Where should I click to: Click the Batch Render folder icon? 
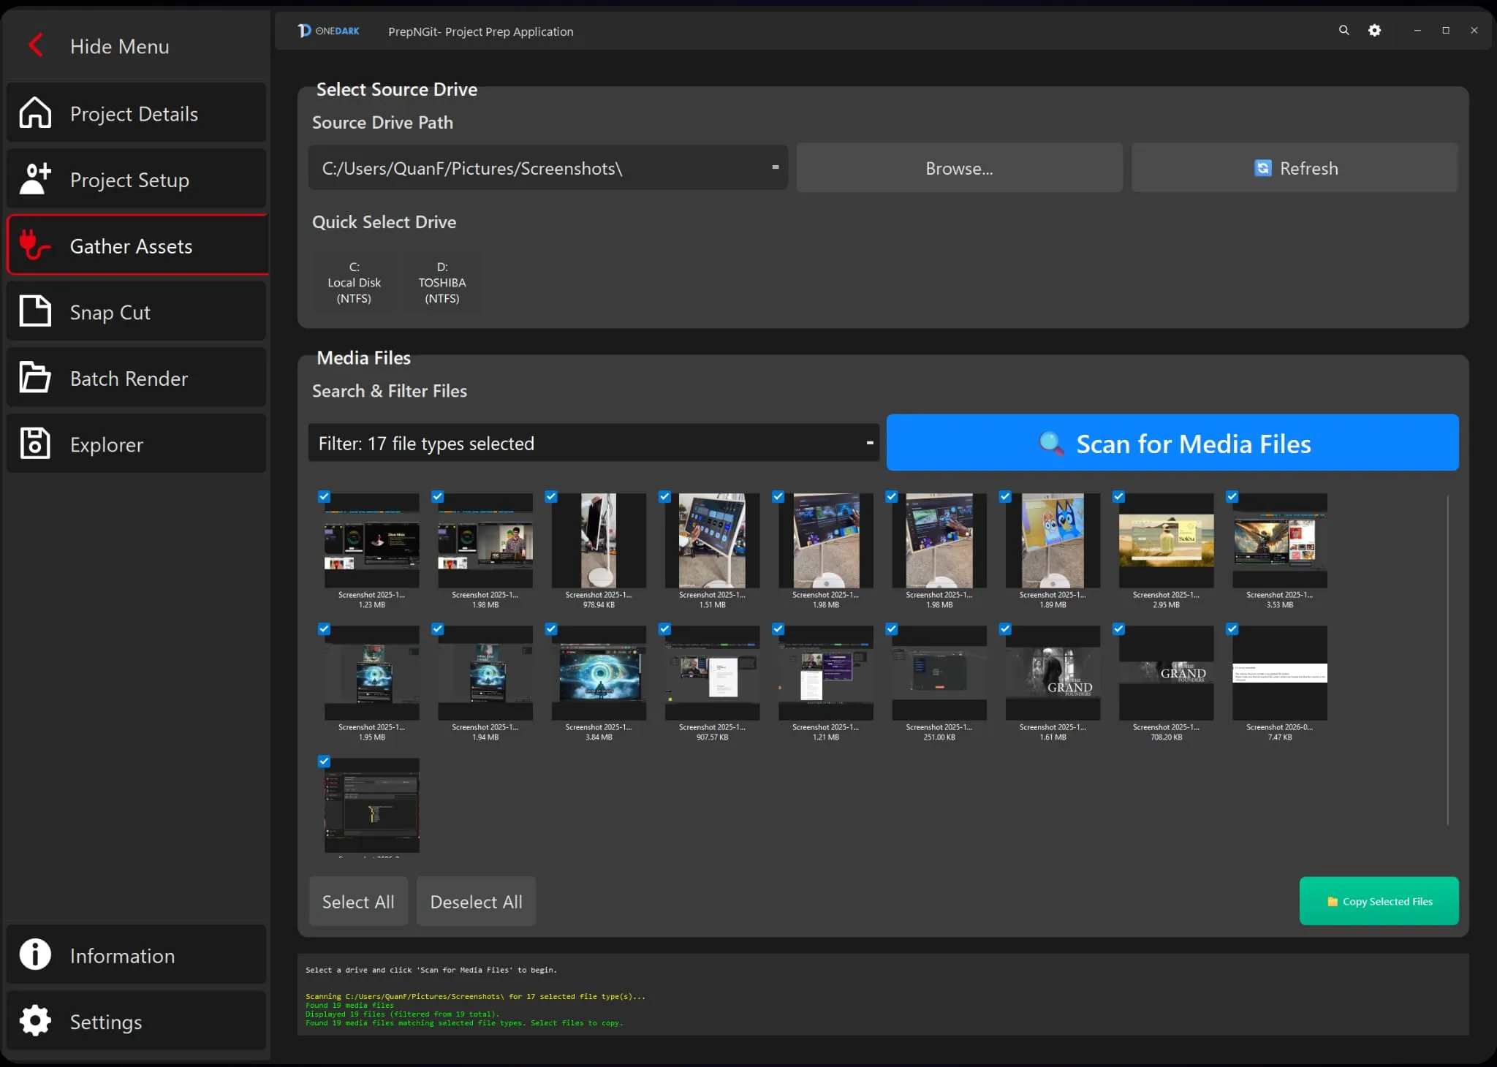(x=35, y=378)
